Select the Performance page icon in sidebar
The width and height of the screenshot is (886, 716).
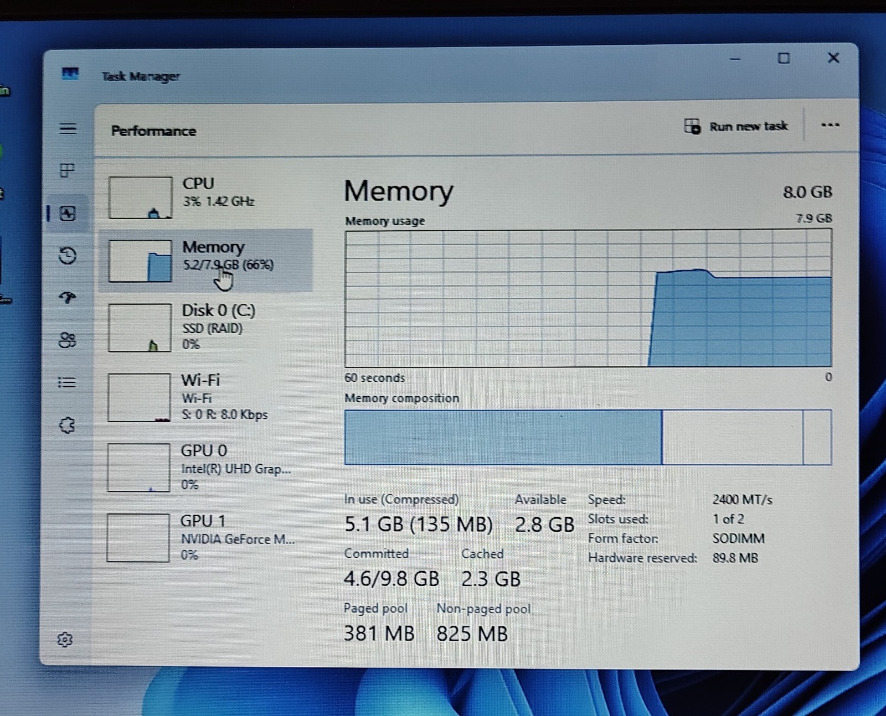pyautogui.click(x=68, y=214)
